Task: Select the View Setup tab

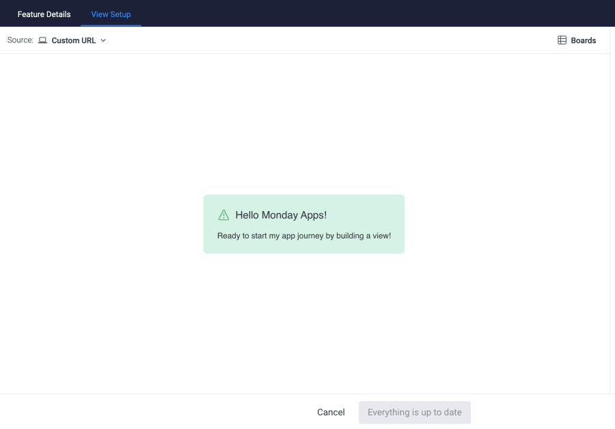Action: click(x=111, y=14)
